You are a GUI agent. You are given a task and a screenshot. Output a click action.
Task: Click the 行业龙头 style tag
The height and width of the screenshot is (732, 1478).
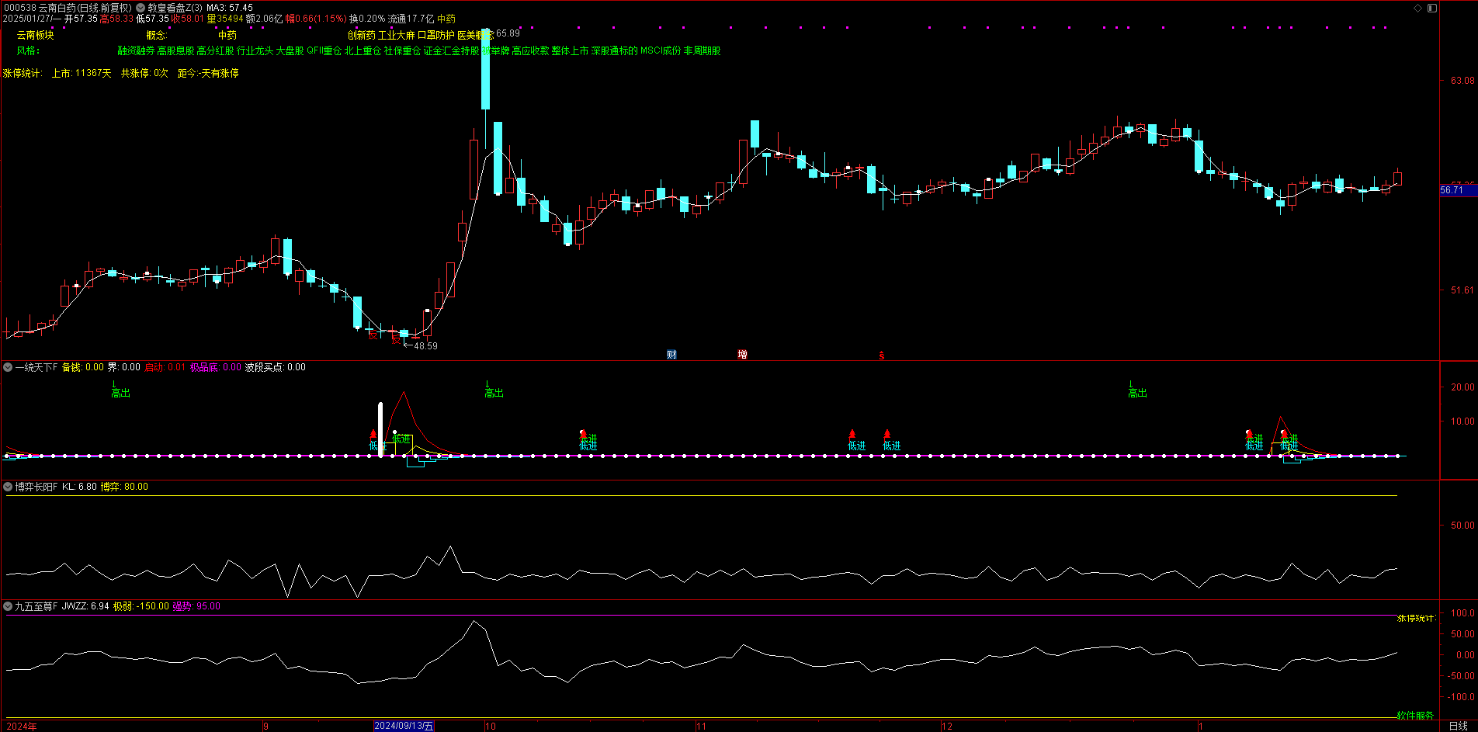[x=255, y=50]
